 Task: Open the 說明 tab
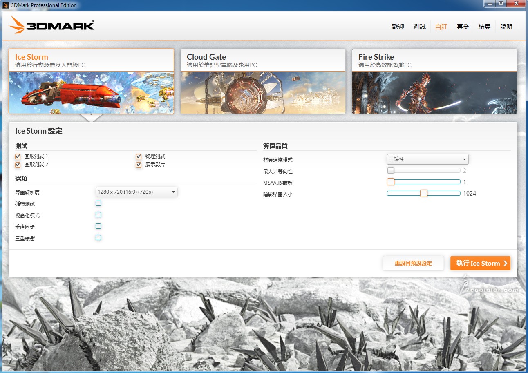[x=506, y=27]
